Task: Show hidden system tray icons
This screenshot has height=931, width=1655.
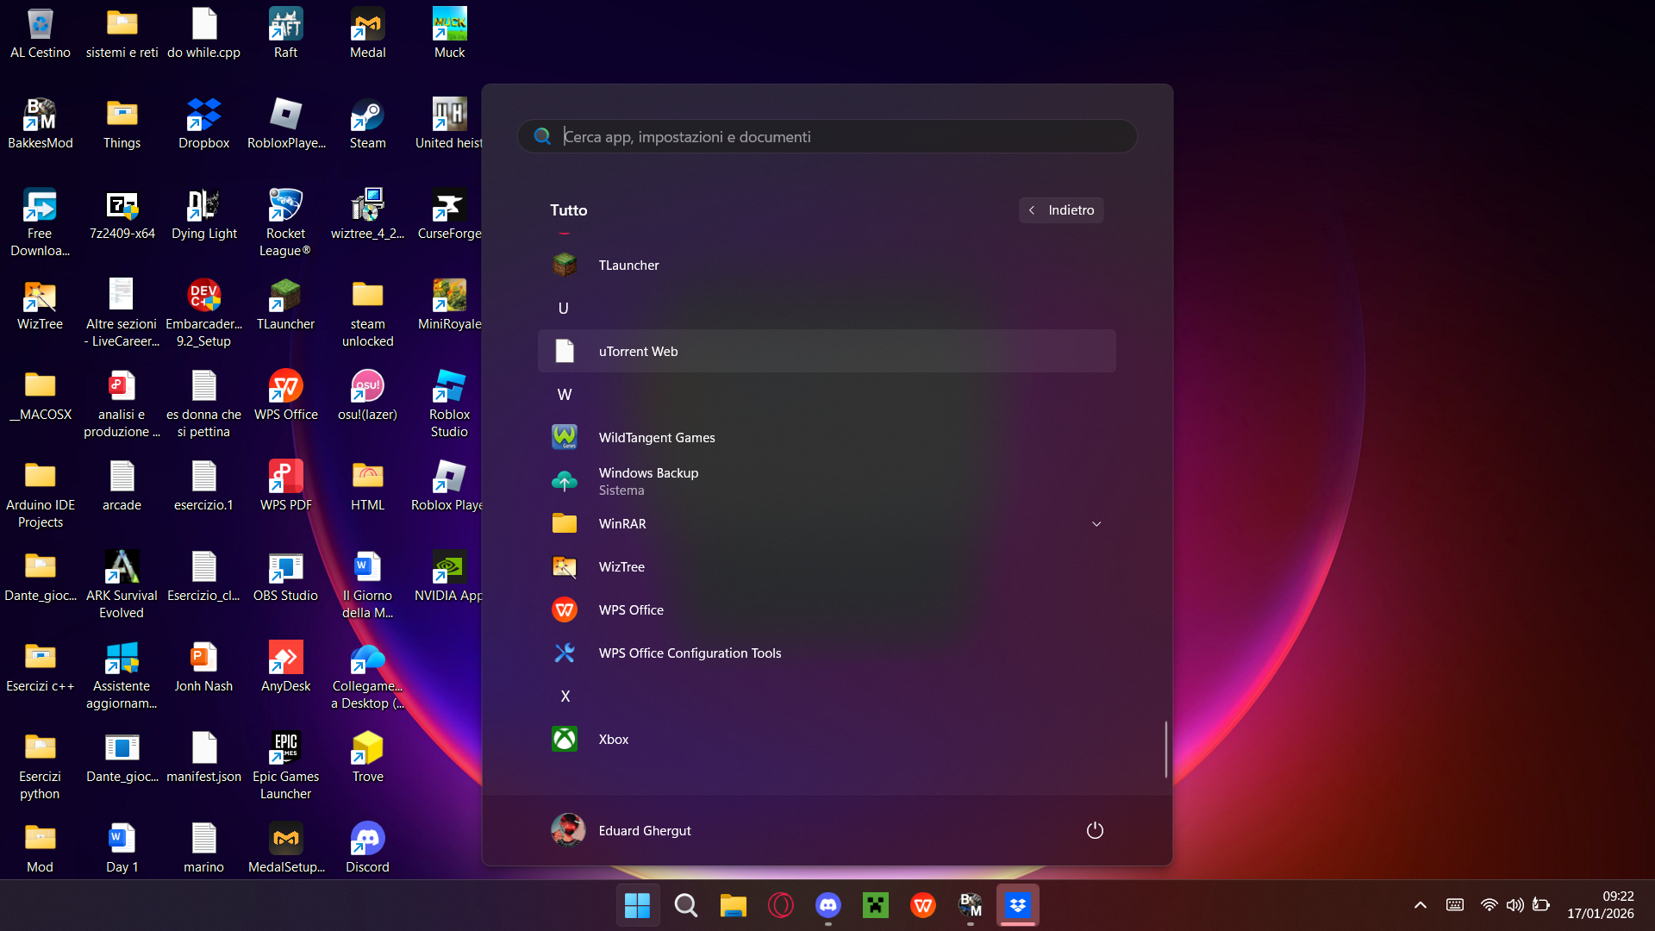Action: click(1421, 905)
